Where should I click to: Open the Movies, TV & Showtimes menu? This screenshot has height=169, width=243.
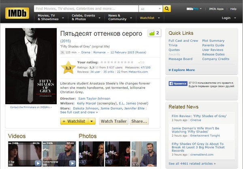pyautogui.click(x=50, y=17)
